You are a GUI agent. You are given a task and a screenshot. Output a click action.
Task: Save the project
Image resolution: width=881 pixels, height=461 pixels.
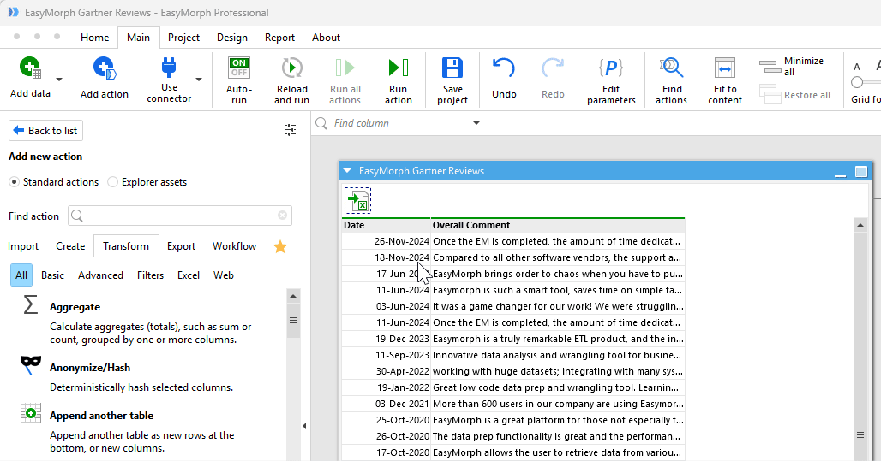452,80
